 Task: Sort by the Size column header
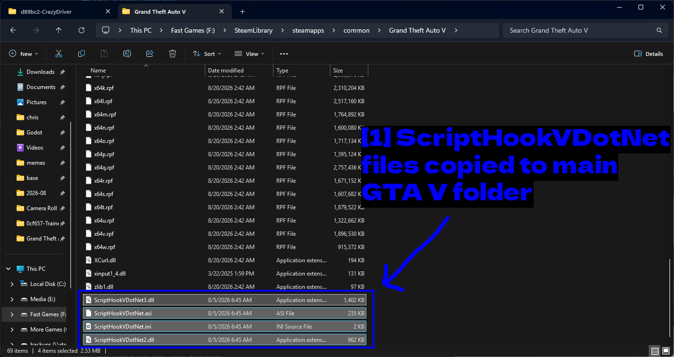point(348,71)
